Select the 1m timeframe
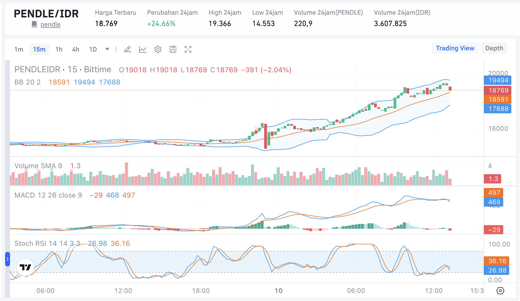 [19, 49]
